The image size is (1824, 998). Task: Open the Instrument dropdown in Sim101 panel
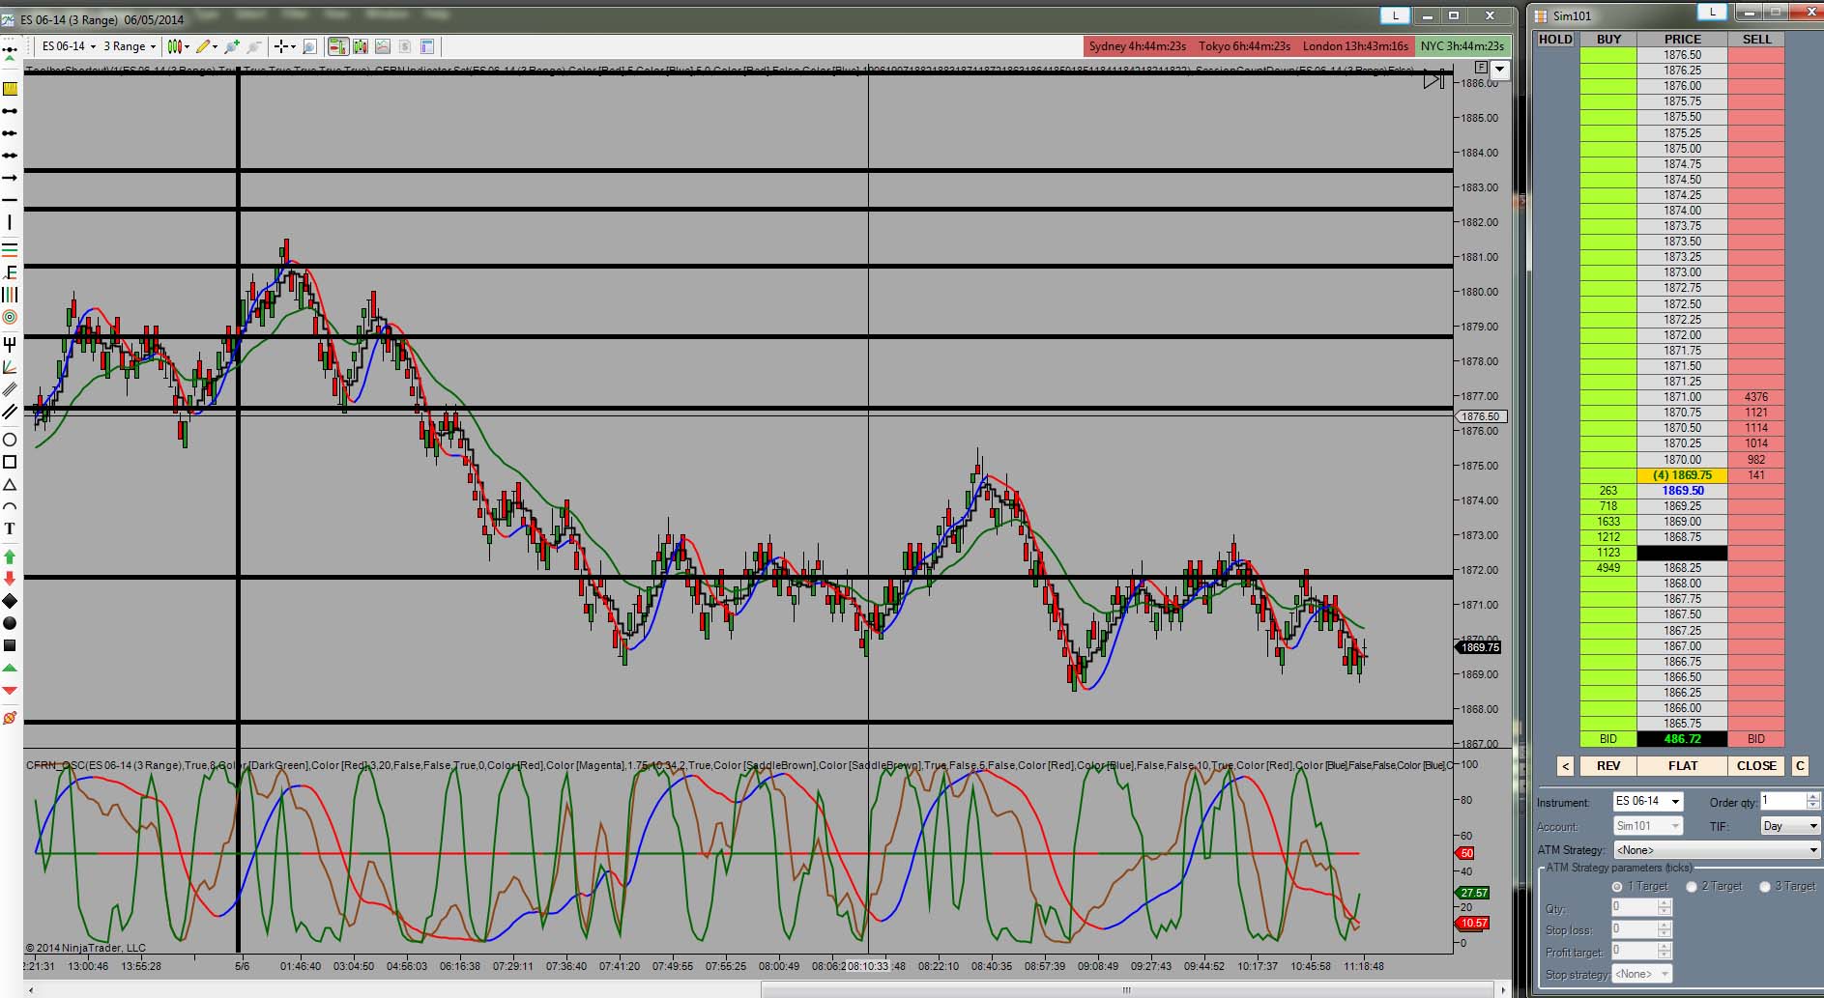tap(1647, 802)
